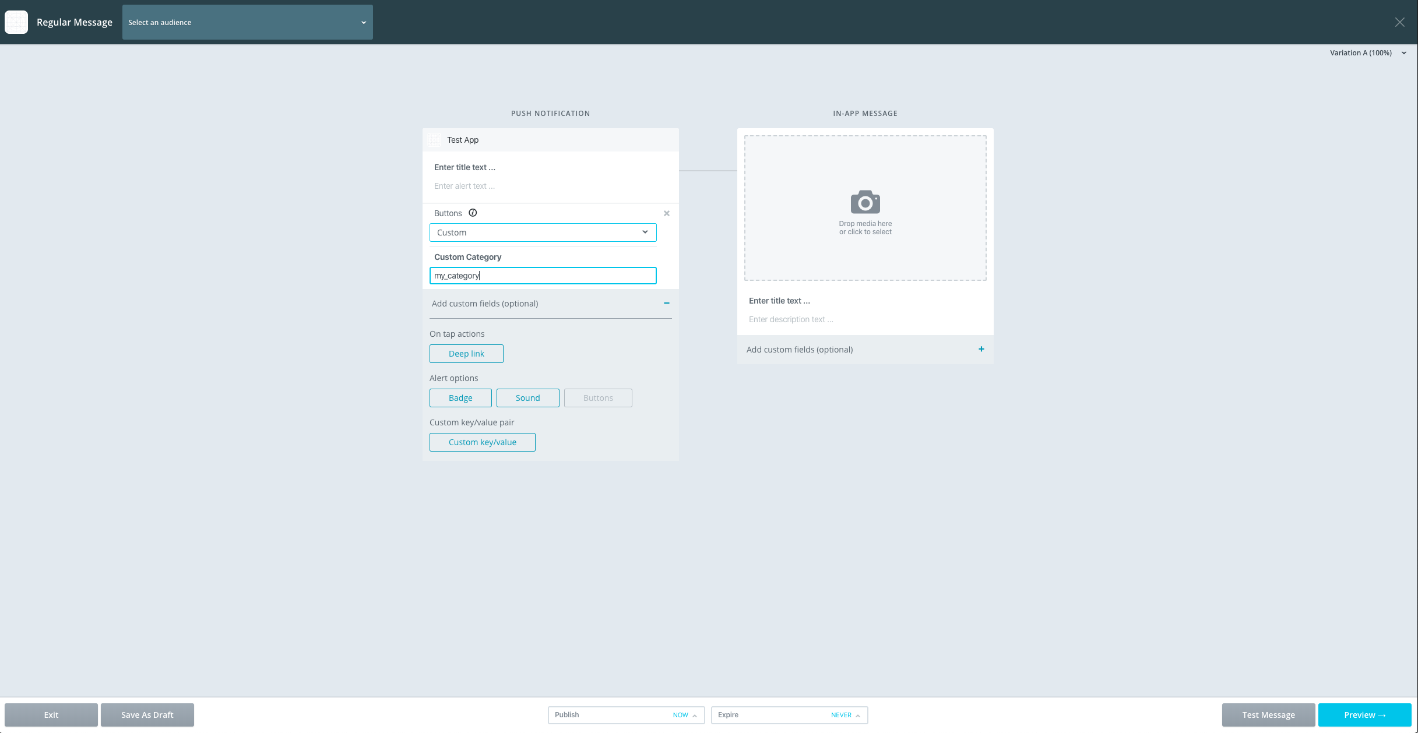Click the Save As Draft button
The width and height of the screenshot is (1418, 733).
[x=147, y=715]
